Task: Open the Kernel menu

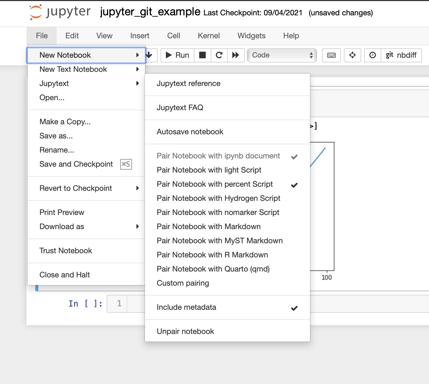Action: tap(209, 36)
